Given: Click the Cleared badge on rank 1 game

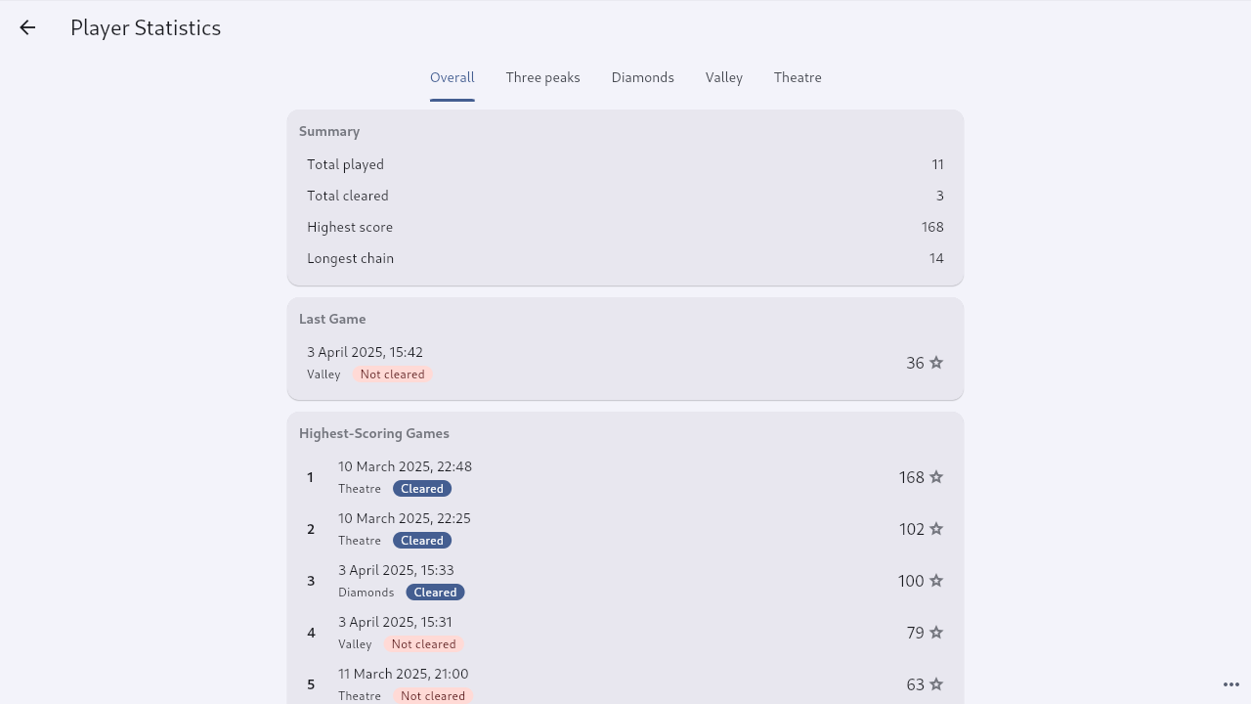Looking at the screenshot, I should click(422, 489).
